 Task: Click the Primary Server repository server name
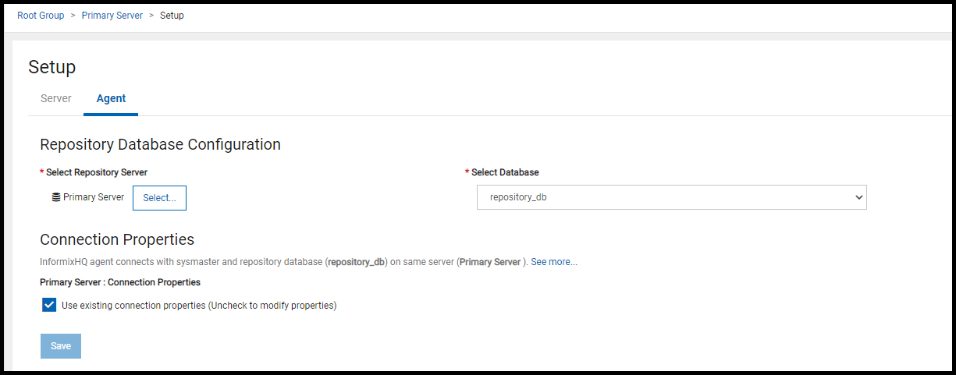pos(94,197)
